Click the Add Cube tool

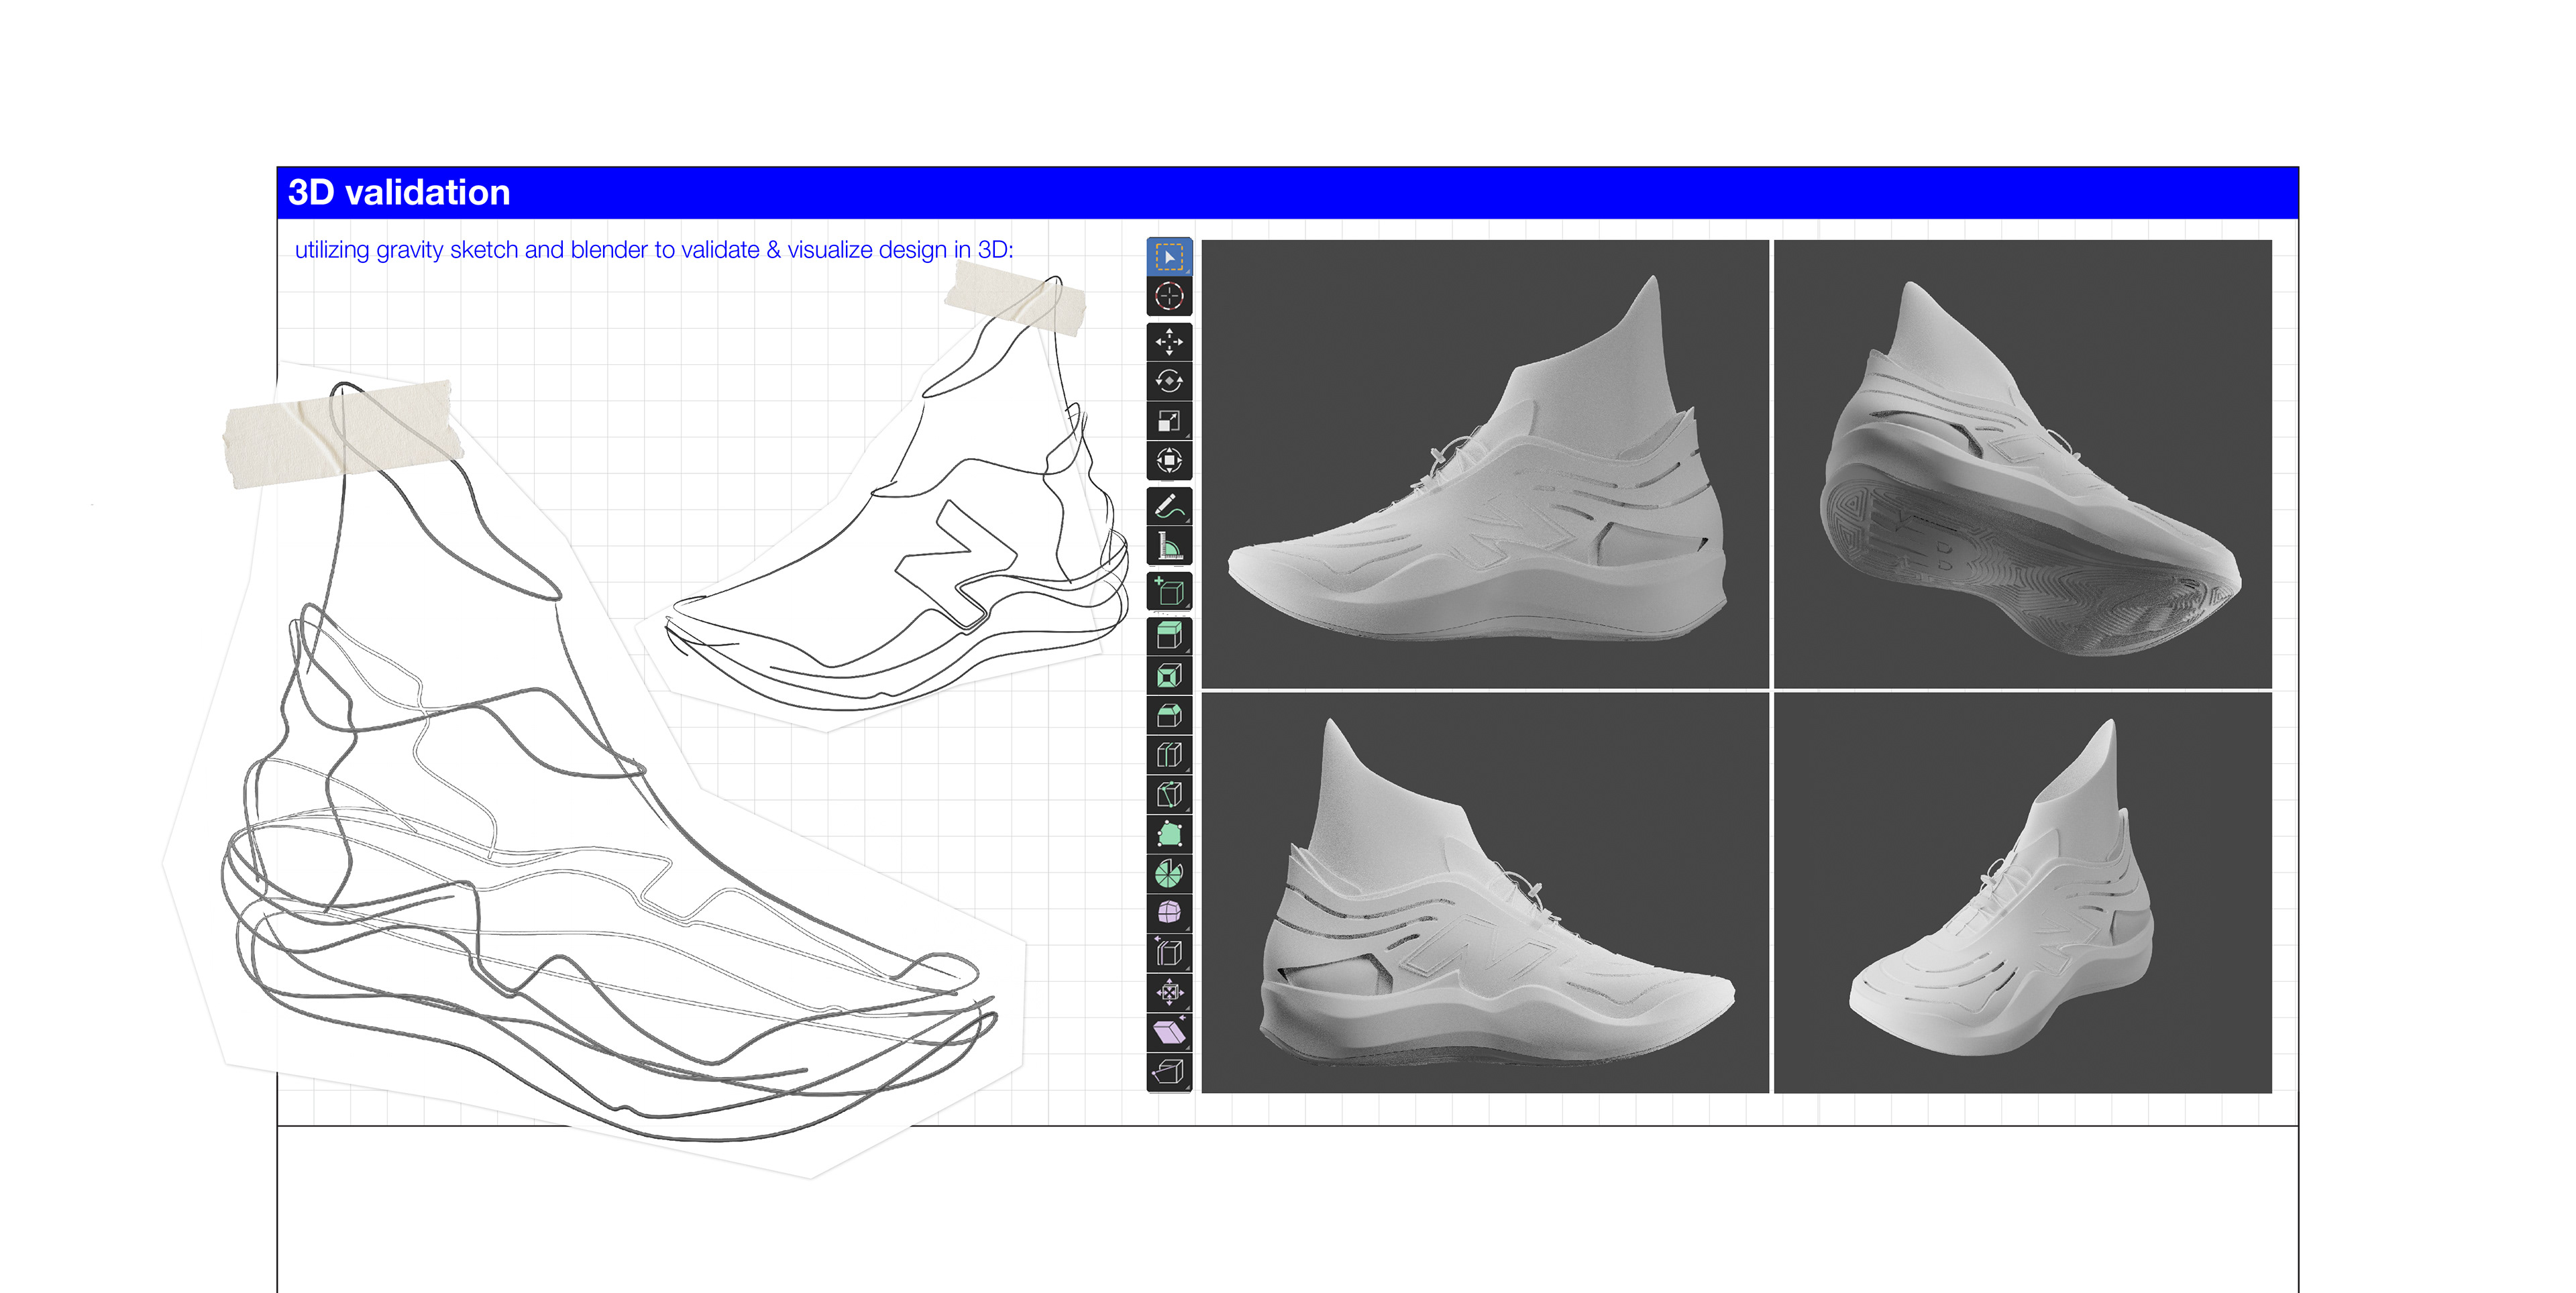pyautogui.click(x=1168, y=591)
